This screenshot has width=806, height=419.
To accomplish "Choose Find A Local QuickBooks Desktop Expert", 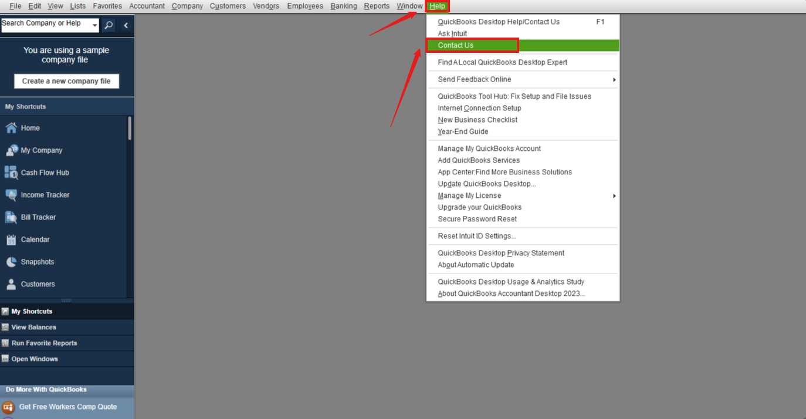I will (x=523, y=62).
